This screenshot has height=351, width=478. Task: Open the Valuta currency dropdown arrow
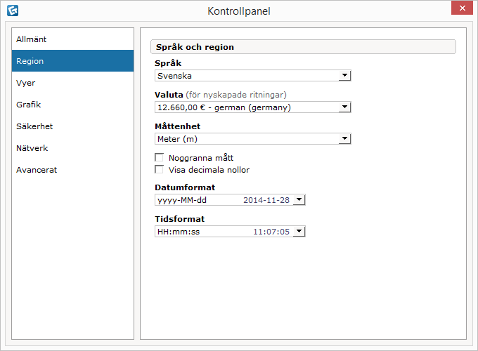tap(344, 107)
